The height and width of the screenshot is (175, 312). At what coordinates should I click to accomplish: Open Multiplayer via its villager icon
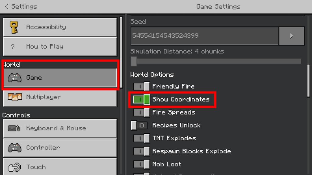[x=15, y=97]
